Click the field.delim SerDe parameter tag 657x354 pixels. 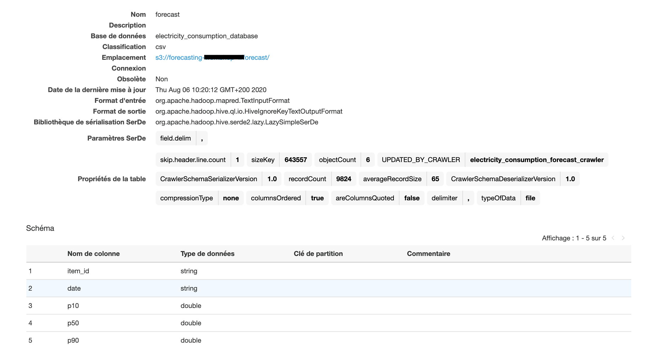[175, 138]
